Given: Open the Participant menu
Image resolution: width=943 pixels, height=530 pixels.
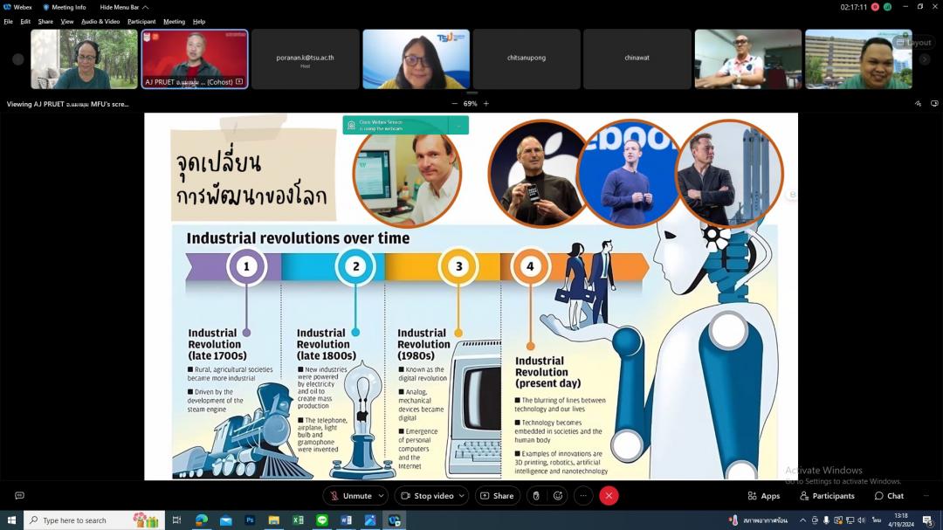Looking at the screenshot, I should 141,22.
